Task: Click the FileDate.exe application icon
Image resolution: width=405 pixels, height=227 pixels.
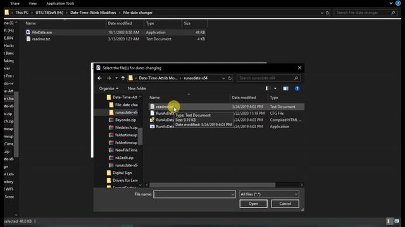Action: [x=28, y=32]
